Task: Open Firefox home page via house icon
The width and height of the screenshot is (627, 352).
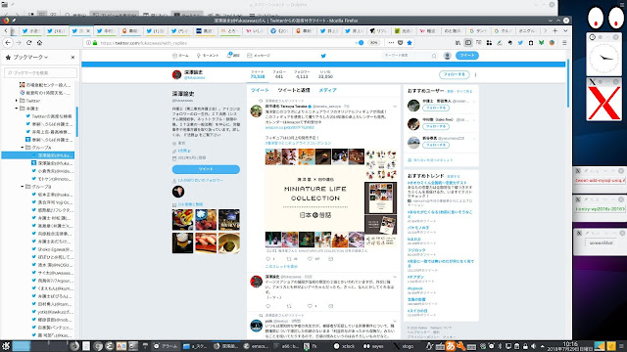Action: (39, 43)
